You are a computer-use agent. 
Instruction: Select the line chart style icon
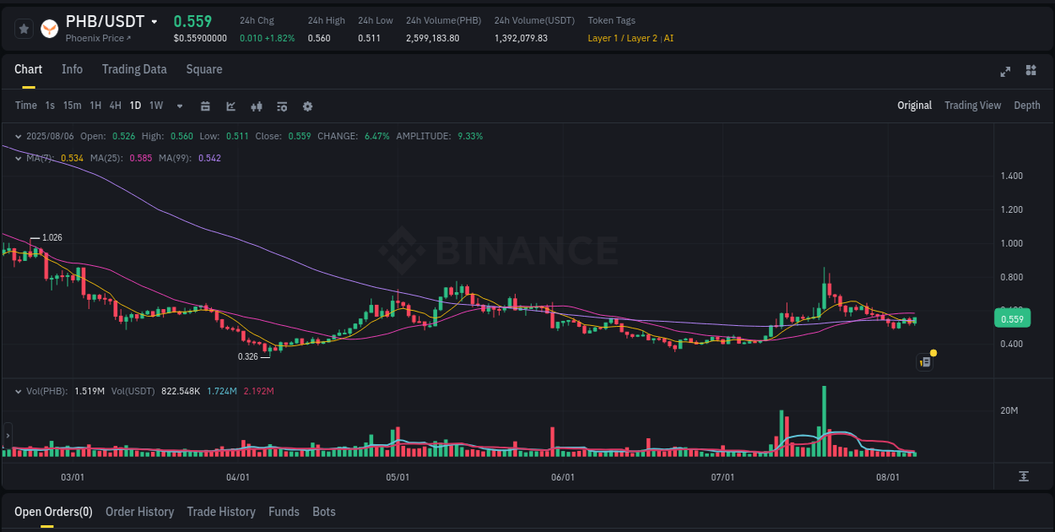tap(230, 106)
